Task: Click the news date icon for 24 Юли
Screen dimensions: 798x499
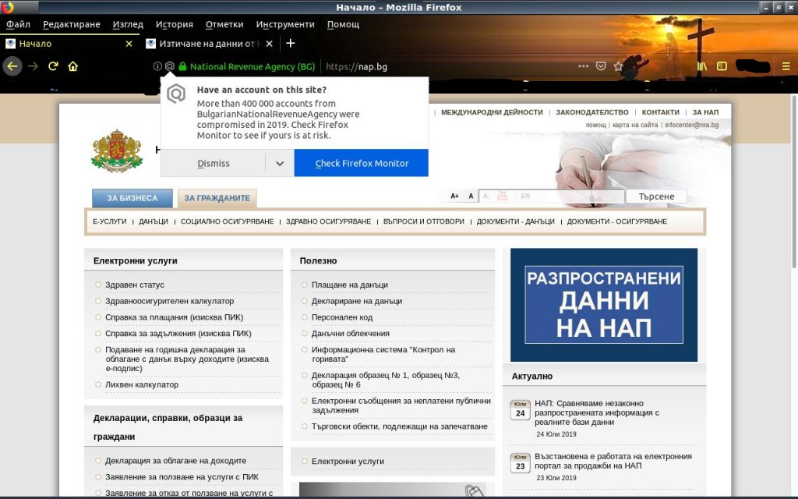Action: (520, 410)
